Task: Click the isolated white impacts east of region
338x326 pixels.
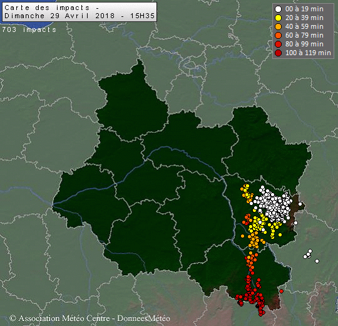Action: click(310, 256)
